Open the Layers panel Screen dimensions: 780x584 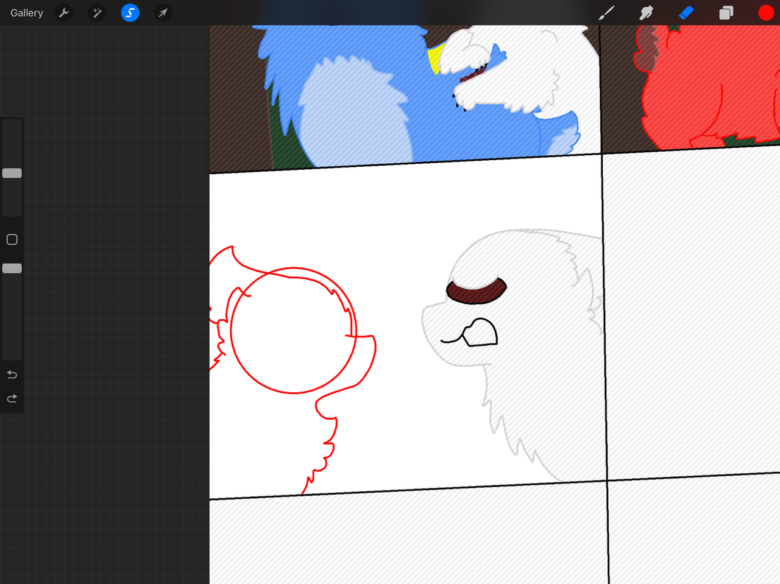[726, 13]
